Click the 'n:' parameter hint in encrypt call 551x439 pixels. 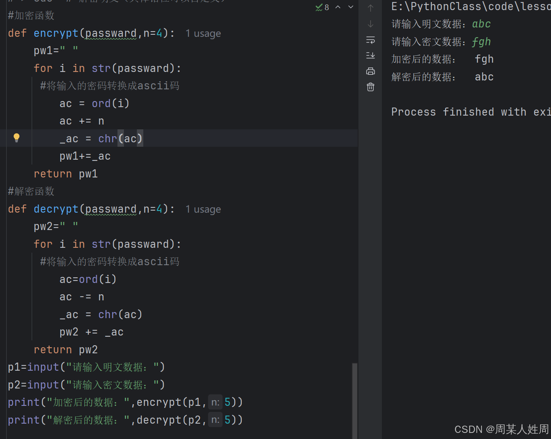click(215, 402)
